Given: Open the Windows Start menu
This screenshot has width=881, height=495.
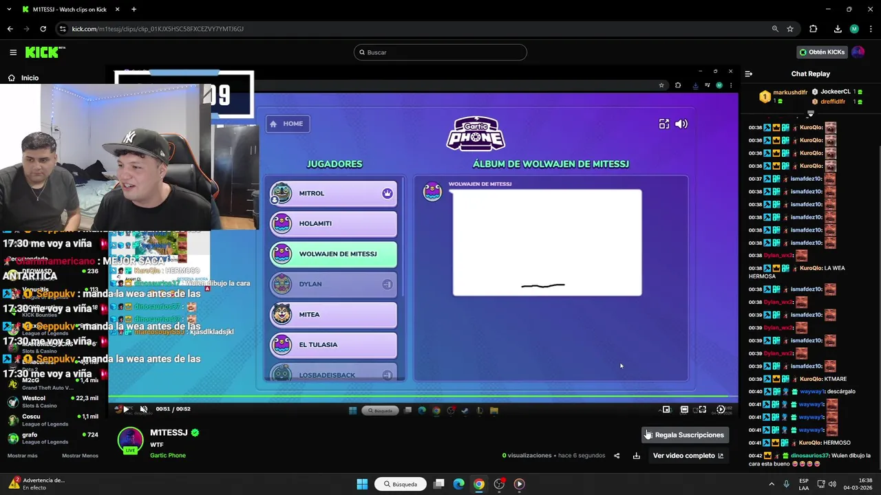Looking at the screenshot, I should (362, 484).
